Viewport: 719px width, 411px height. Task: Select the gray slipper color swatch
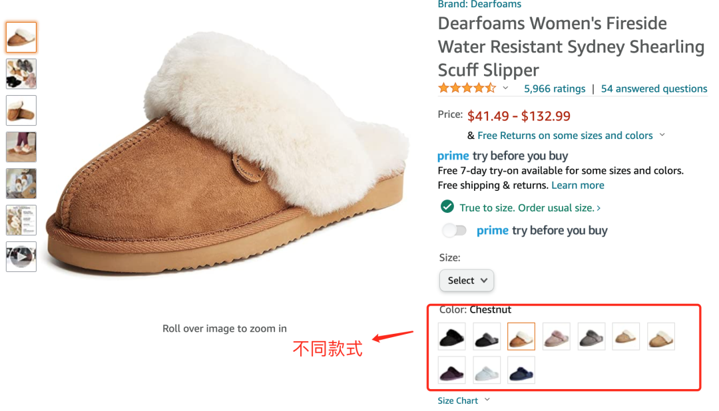pos(591,337)
